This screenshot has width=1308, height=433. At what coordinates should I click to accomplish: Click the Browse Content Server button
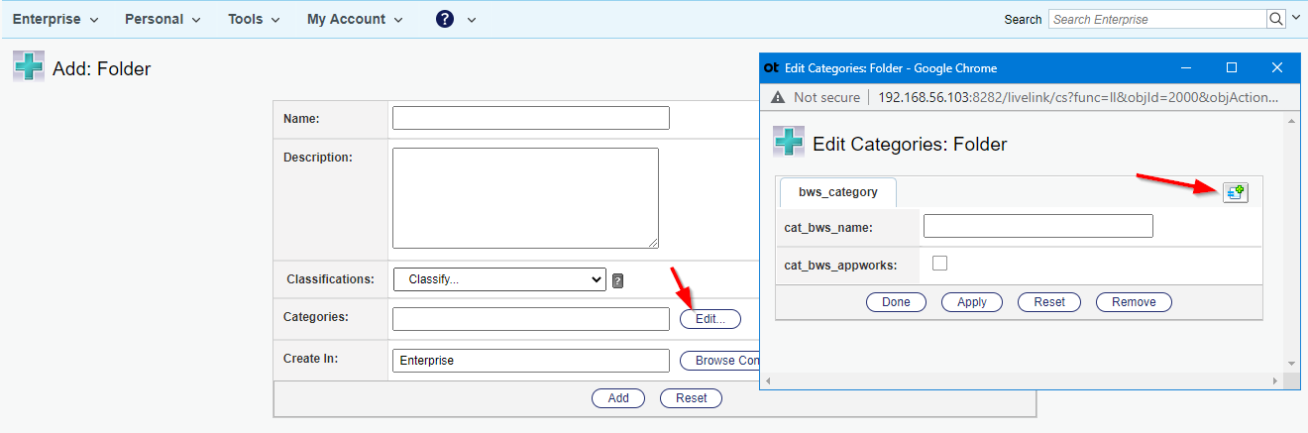pyautogui.click(x=720, y=361)
